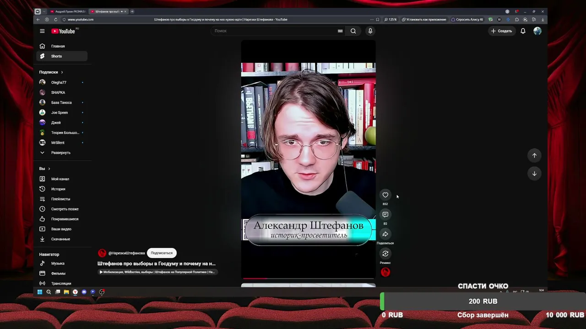This screenshot has width=586, height=329.
Task: Click the www.youtube.com address bar
Action: [x=81, y=20]
